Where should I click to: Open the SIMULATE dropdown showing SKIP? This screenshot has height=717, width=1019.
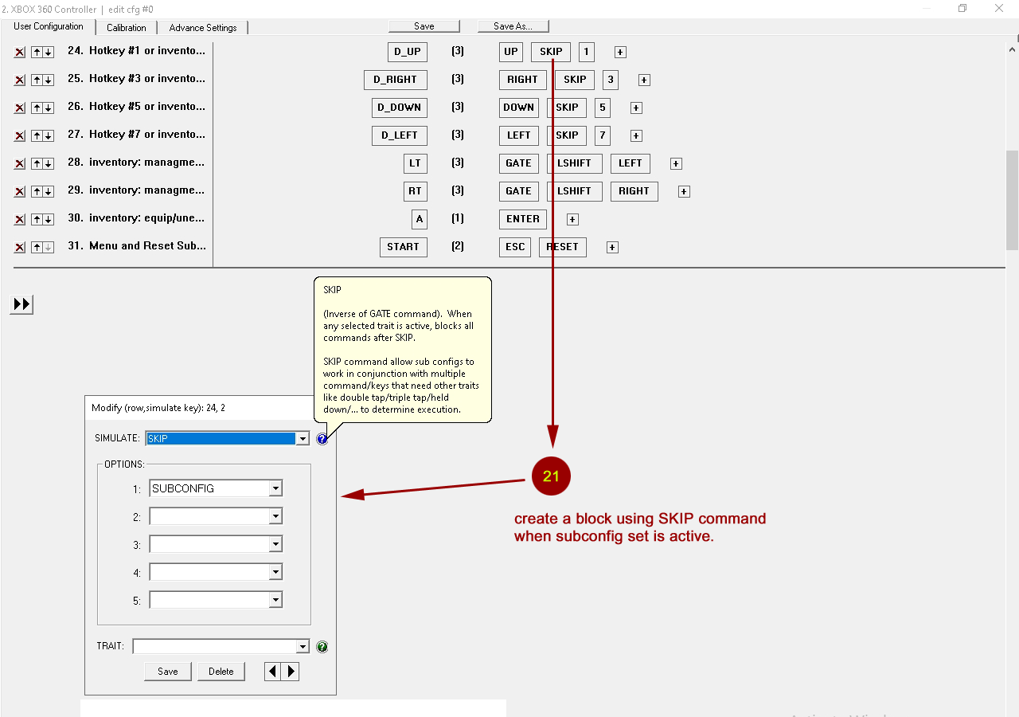(302, 439)
